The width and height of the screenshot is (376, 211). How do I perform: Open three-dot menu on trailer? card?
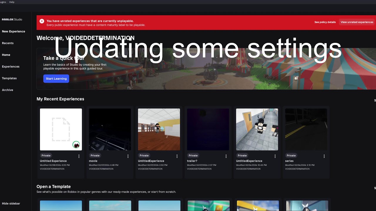pyautogui.click(x=226, y=156)
